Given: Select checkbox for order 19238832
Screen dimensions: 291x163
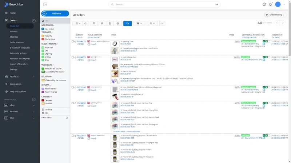Looking at the screenshot, I should (x=73, y=103).
